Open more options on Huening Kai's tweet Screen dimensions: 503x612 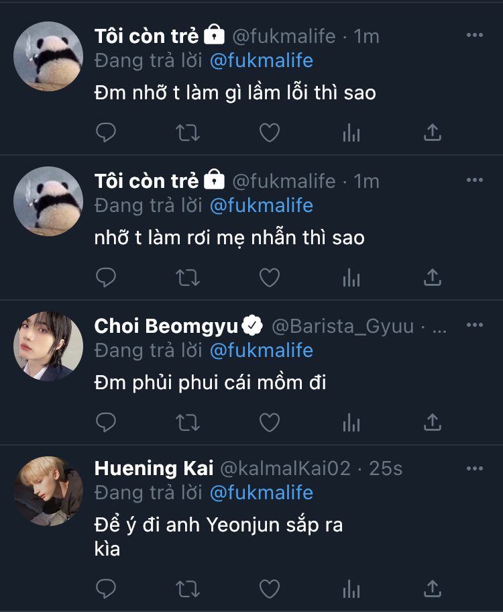tap(474, 468)
